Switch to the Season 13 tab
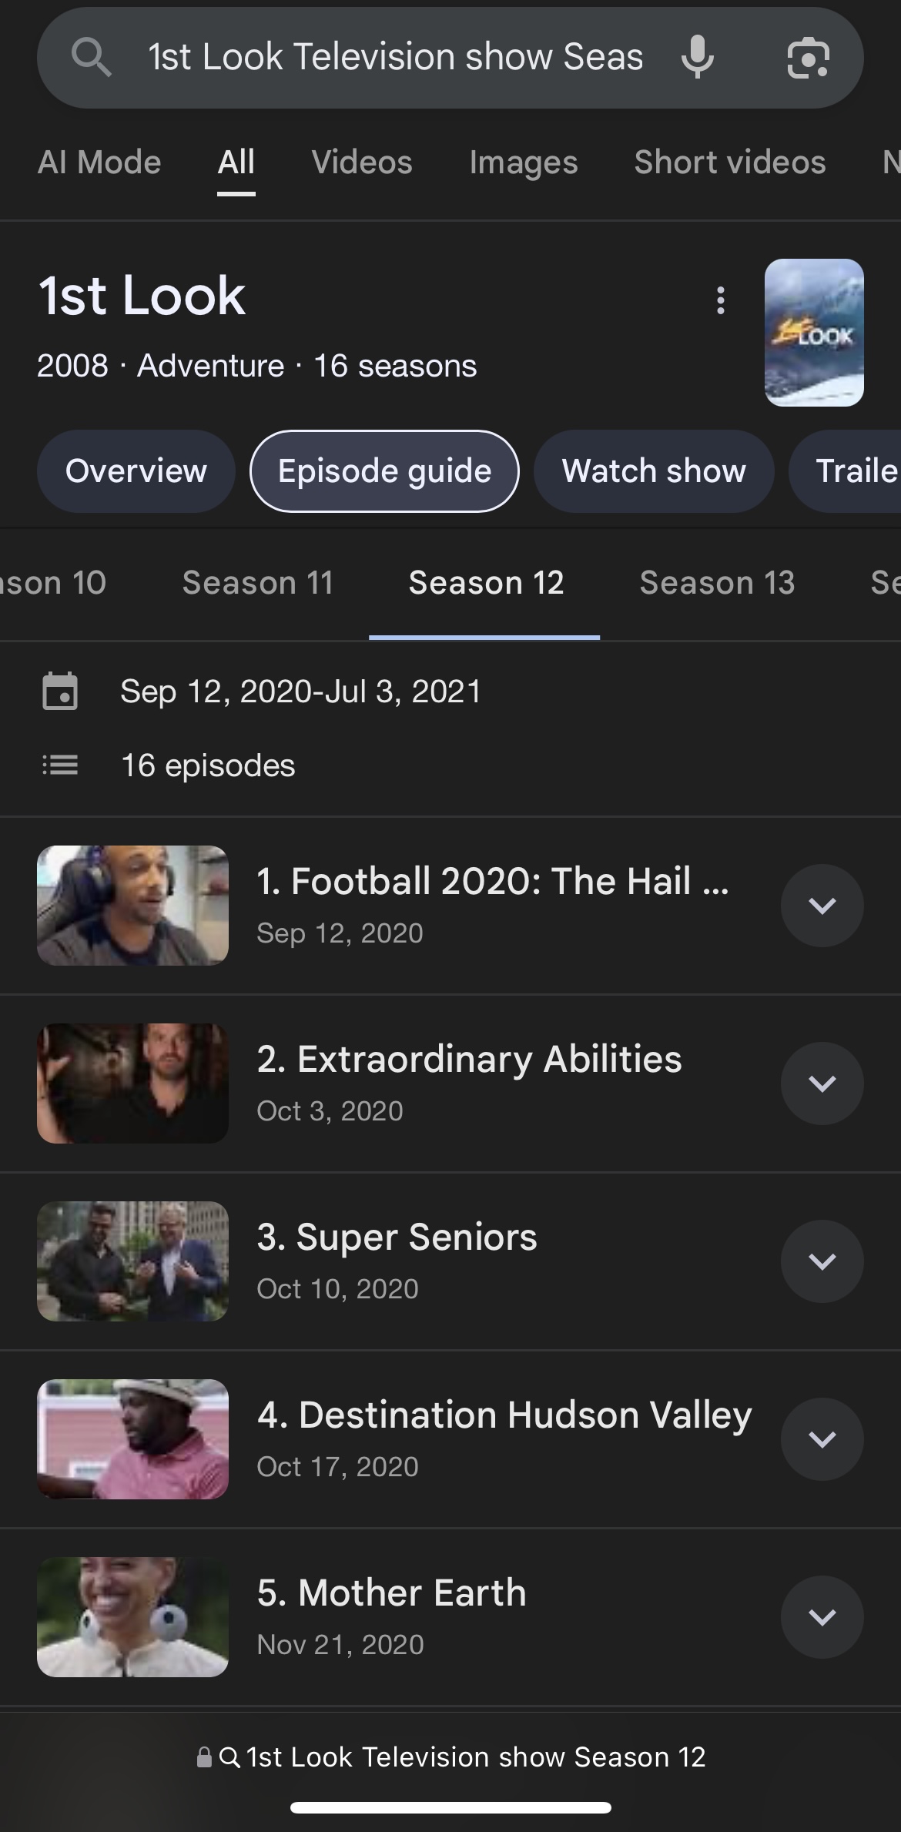901x1832 pixels. pos(717,583)
